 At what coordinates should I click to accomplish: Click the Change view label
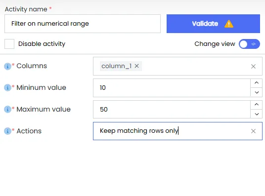[x=215, y=44]
